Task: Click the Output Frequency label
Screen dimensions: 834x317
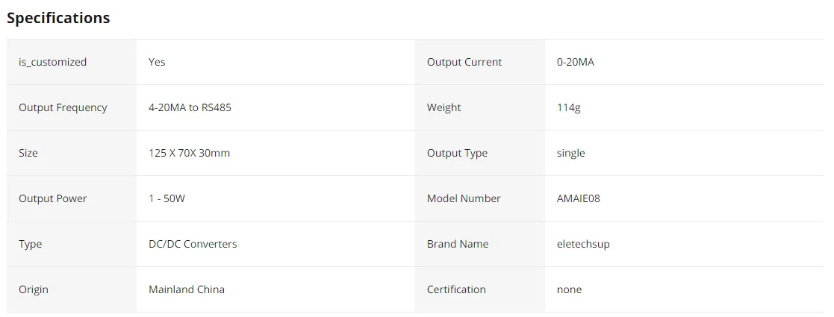Action: pyautogui.click(x=63, y=107)
